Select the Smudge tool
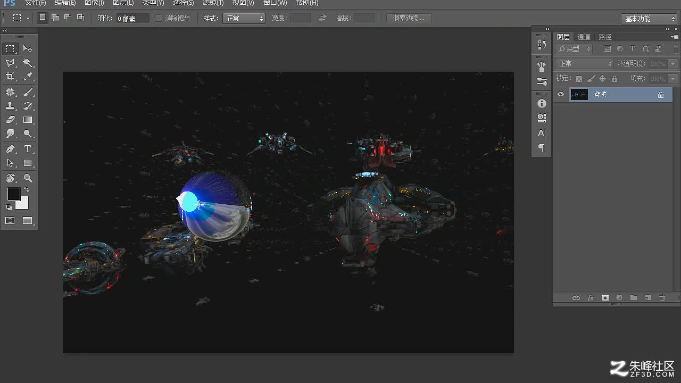Image resolution: width=681 pixels, height=383 pixels. coord(10,134)
